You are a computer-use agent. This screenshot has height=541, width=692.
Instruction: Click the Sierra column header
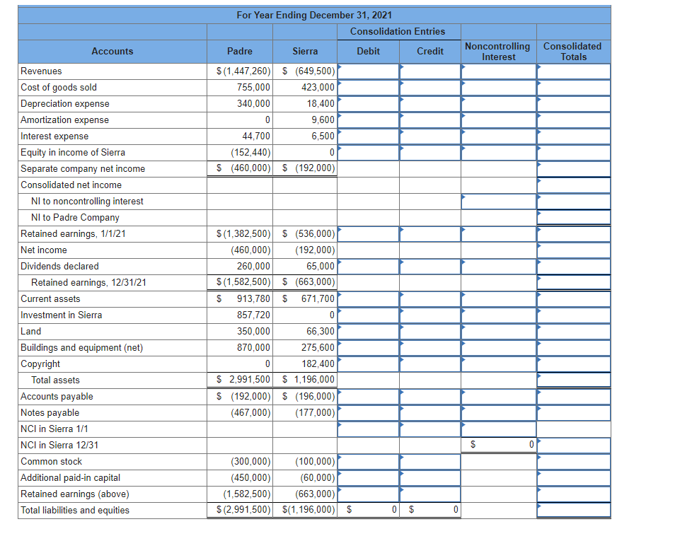click(x=305, y=52)
